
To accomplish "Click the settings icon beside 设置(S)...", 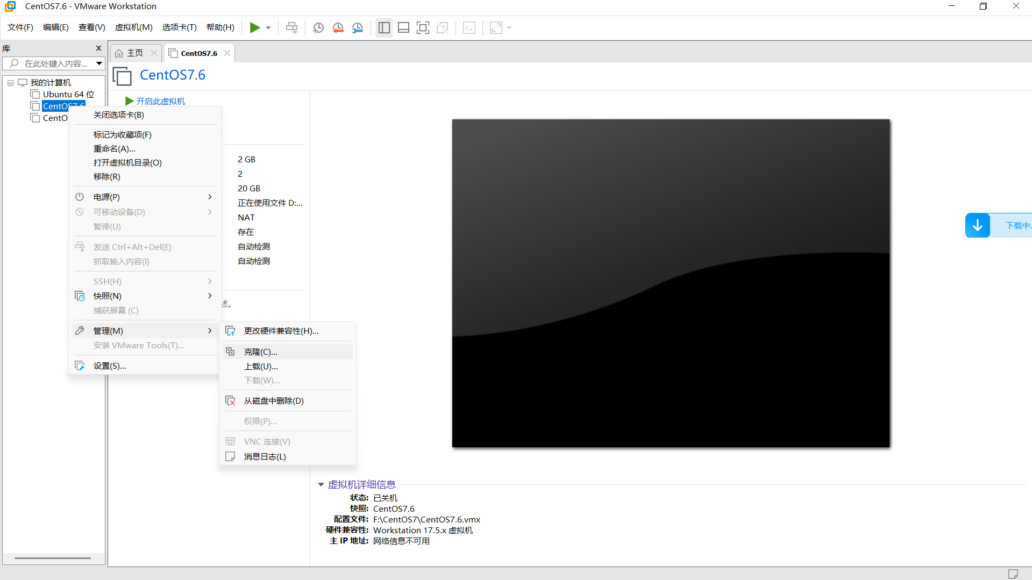I will click(x=80, y=366).
